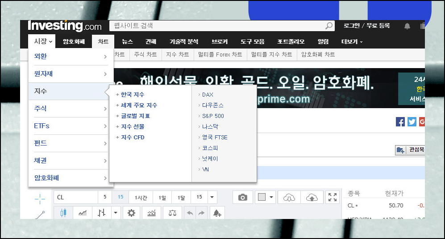Image resolution: width=445 pixels, height=239 pixels.
Task: Take a chart snapshot with camera icon
Action: pos(243,197)
